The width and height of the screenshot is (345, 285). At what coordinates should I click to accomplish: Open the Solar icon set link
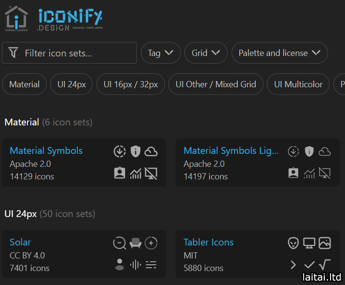click(x=20, y=242)
